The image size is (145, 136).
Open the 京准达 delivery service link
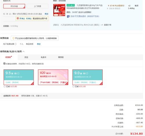coord(22,19)
